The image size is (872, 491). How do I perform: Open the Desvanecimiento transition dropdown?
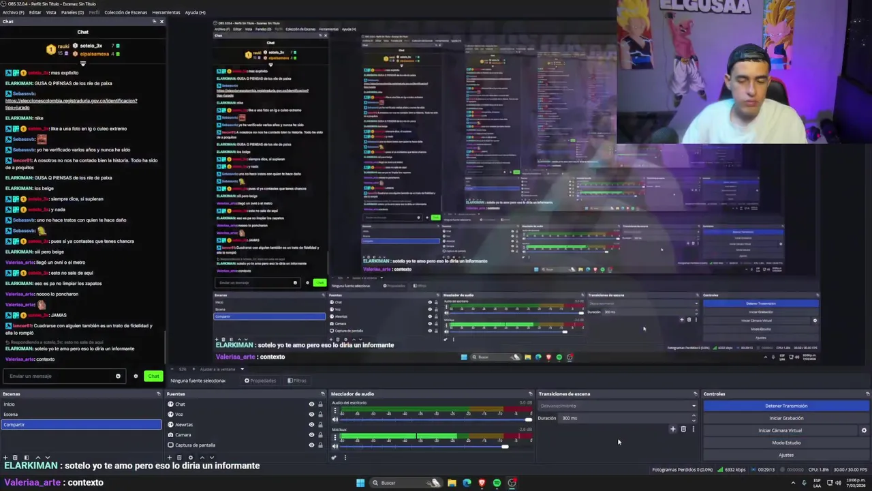tap(617, 406)
